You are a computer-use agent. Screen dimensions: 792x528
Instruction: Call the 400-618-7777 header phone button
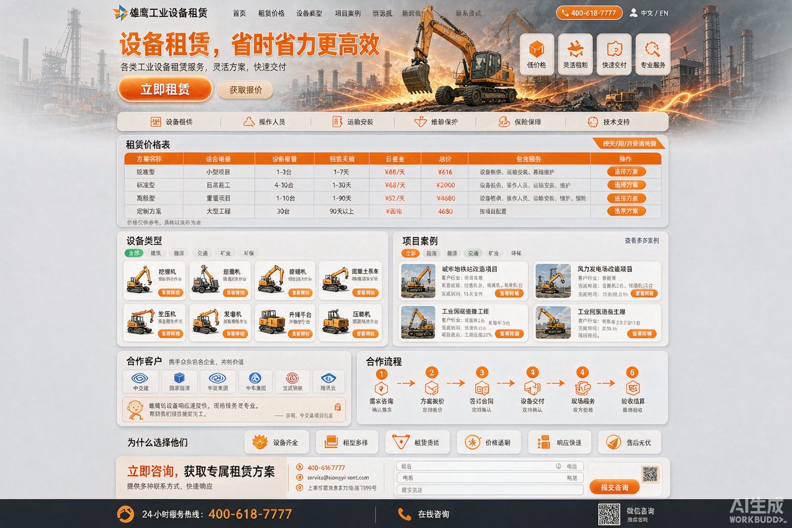tap(589, 13)
